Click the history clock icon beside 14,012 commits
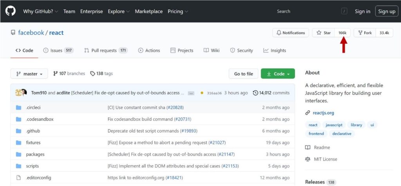The height and width of the screenshot is (186, 401). (255, 93)
